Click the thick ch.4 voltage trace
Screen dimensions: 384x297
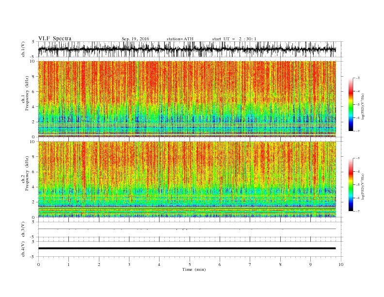click(x=187, y=248)
